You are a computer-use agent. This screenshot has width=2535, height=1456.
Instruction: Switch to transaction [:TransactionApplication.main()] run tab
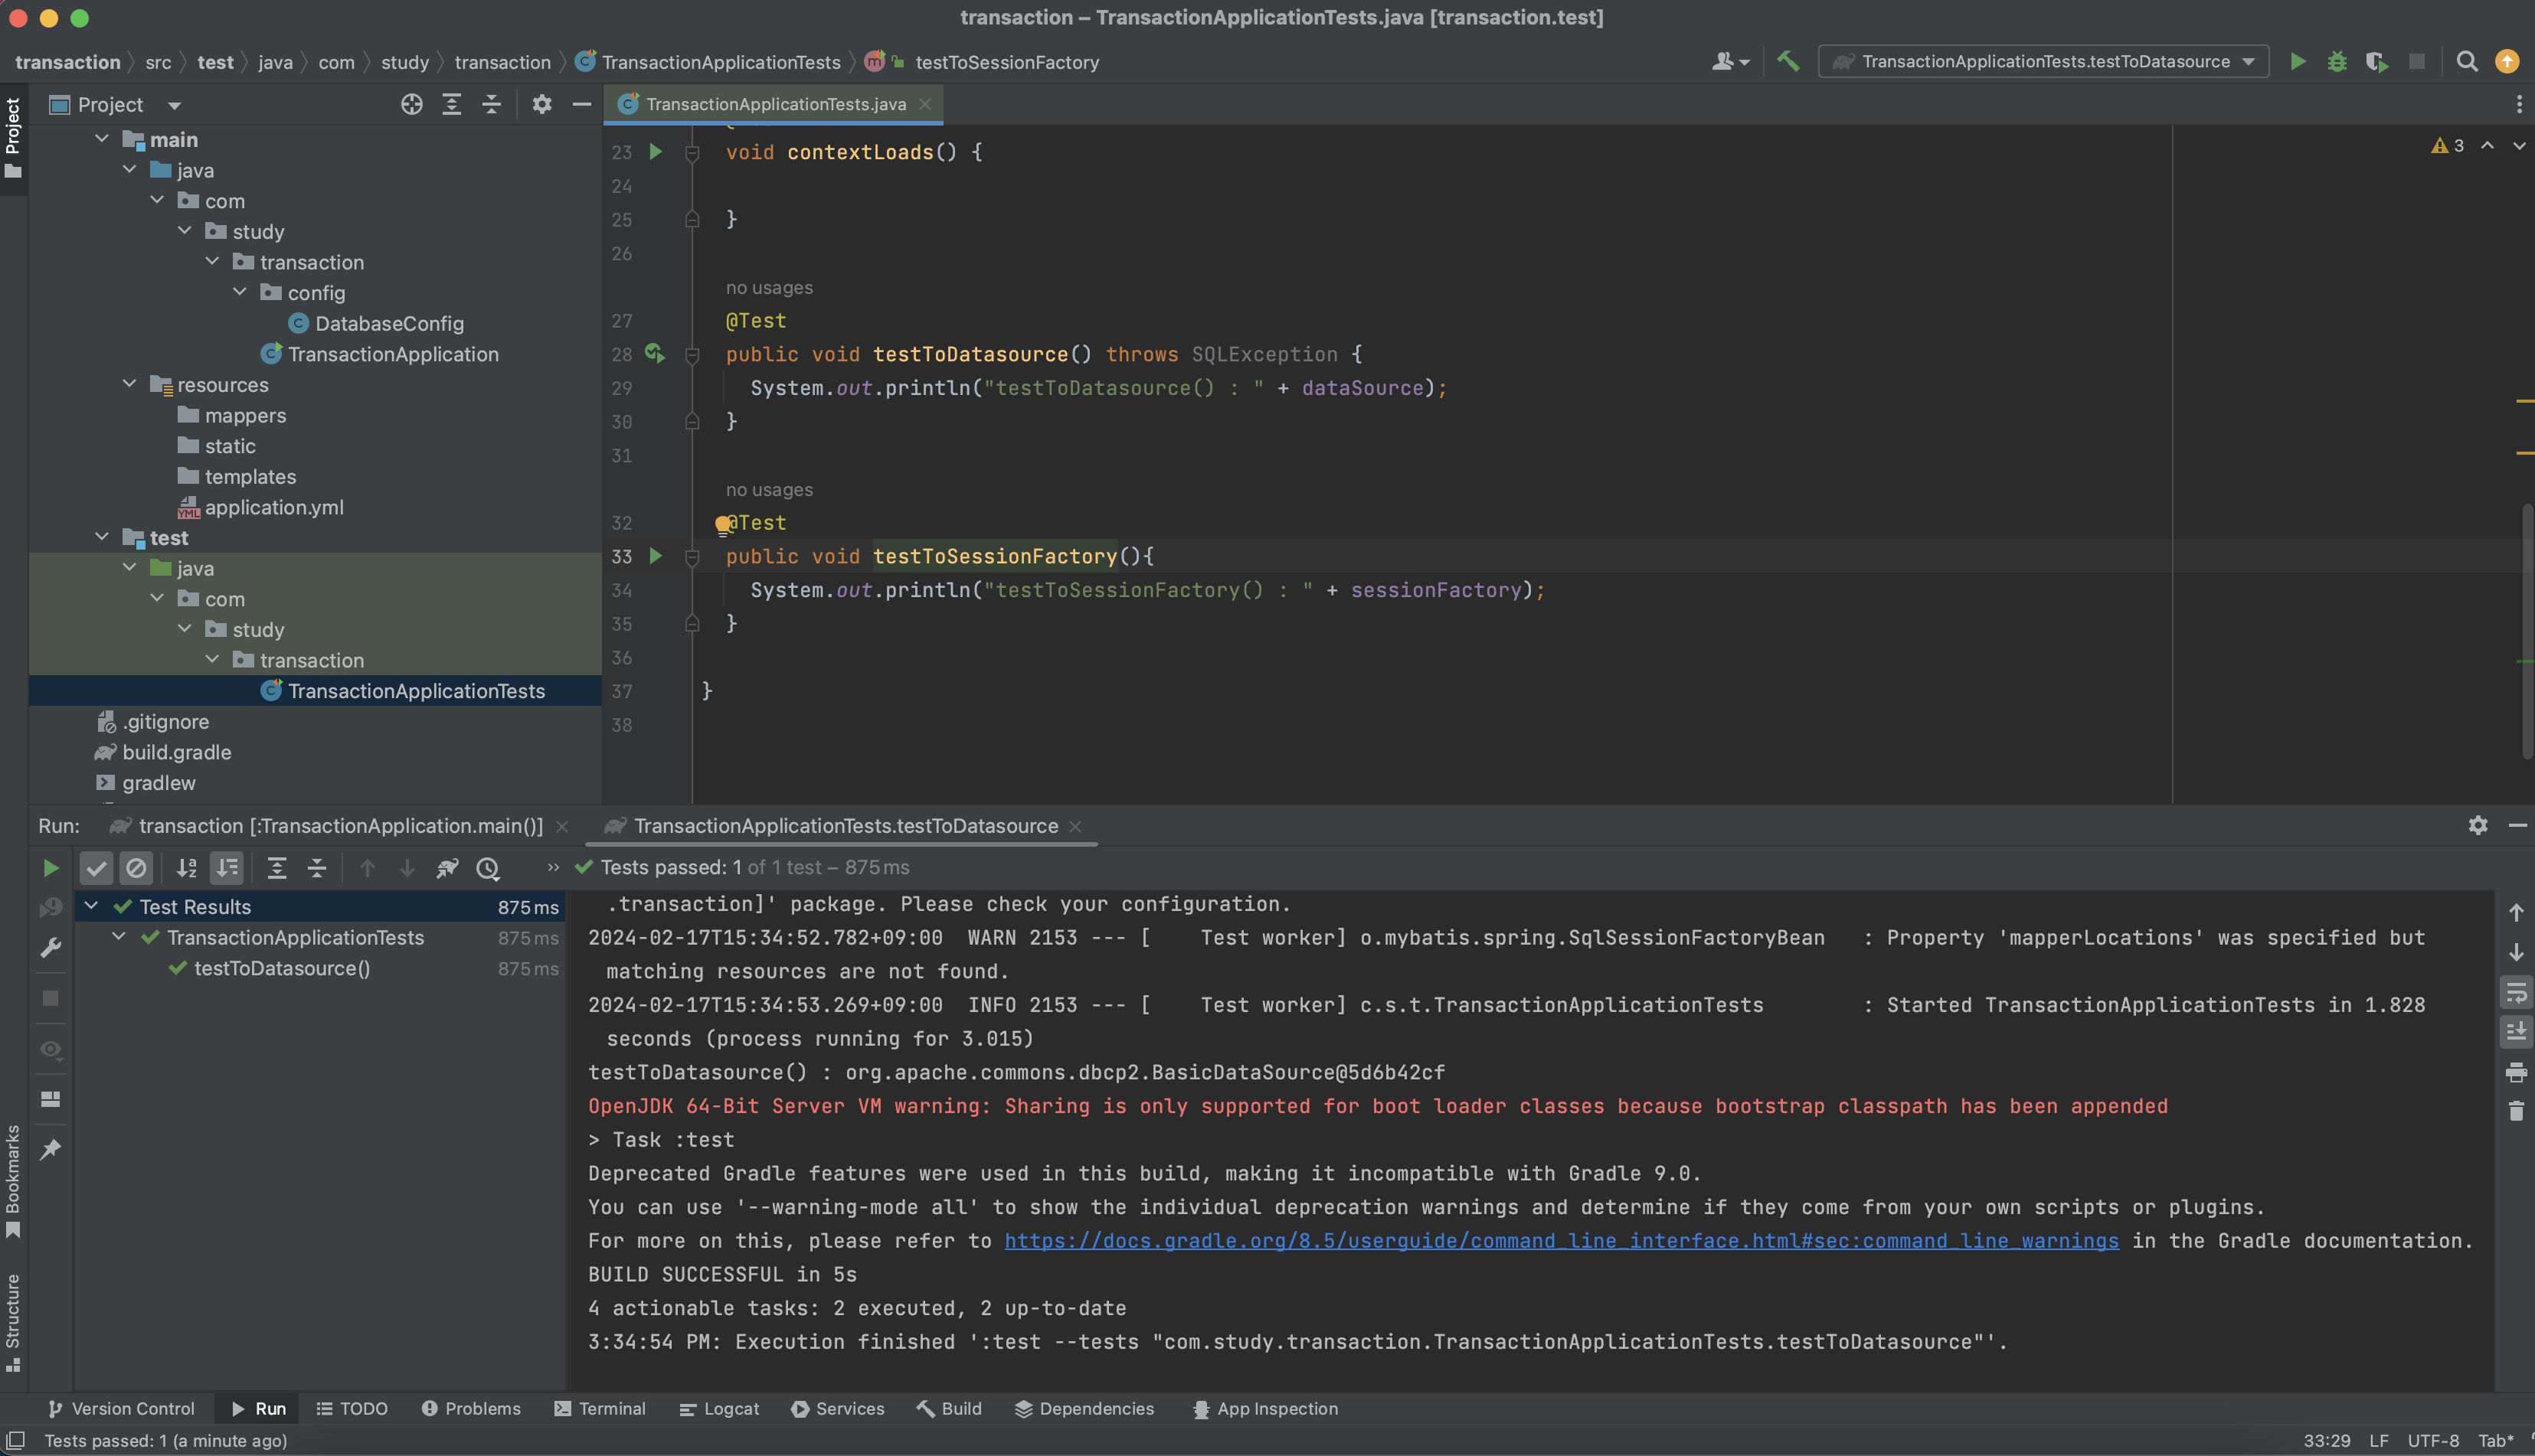(340, 826)
